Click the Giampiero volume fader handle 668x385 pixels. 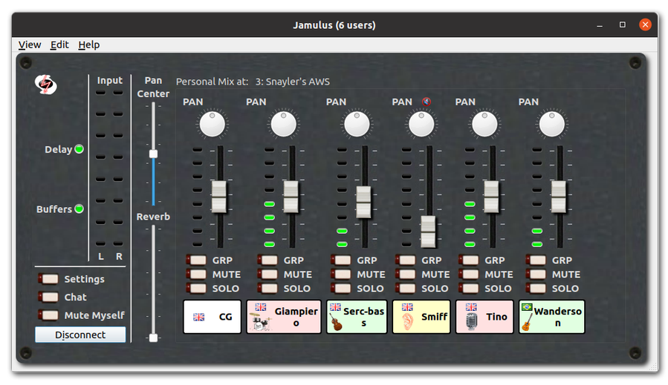click(x=291, y=197)
